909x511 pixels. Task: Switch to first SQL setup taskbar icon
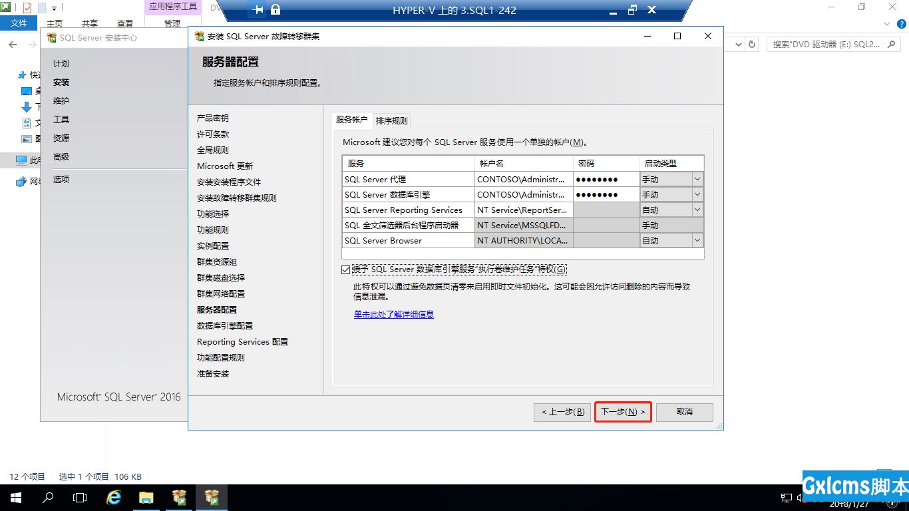(x=179, y=498)
